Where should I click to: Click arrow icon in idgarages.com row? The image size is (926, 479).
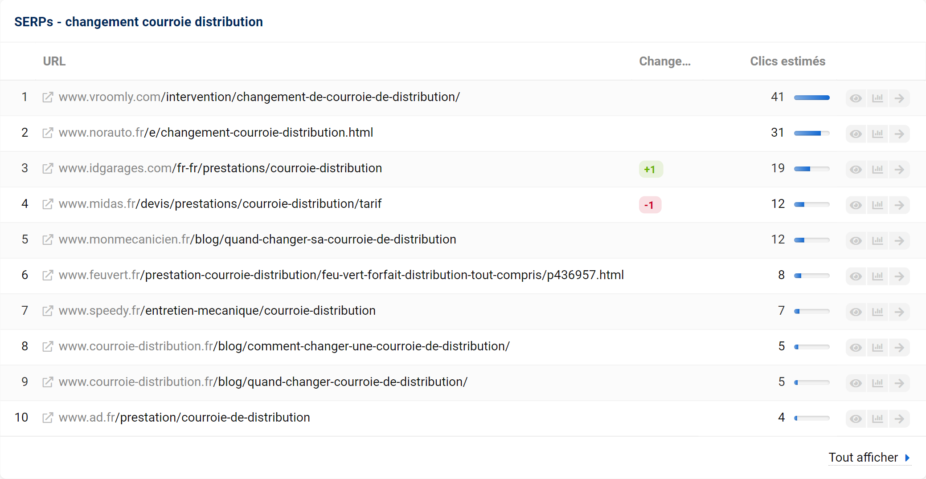(x=899, y=169)
